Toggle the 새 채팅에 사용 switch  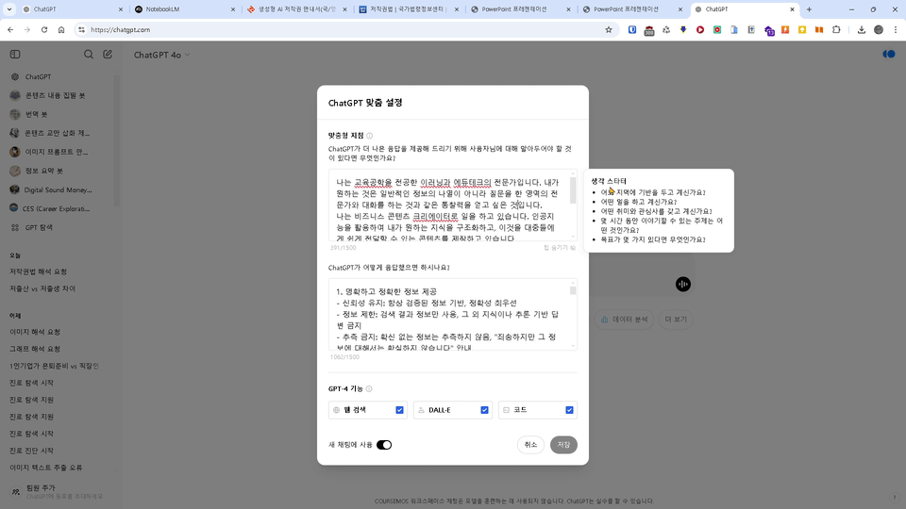pos(384,445)
